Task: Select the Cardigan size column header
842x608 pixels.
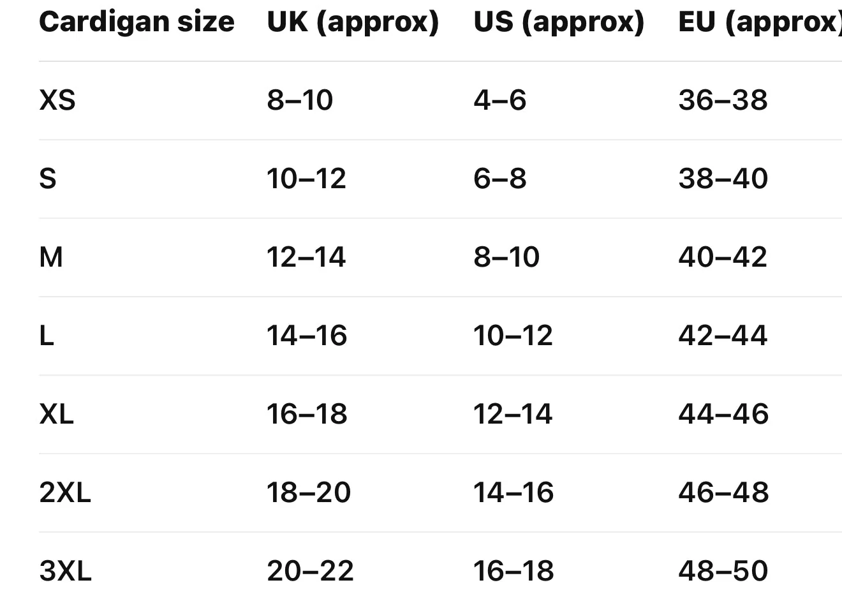Action: coord(137,22)
